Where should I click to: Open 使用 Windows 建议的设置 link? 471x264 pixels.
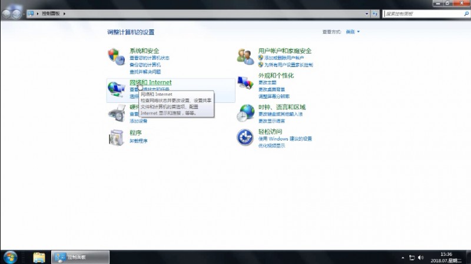coord(285,138)
